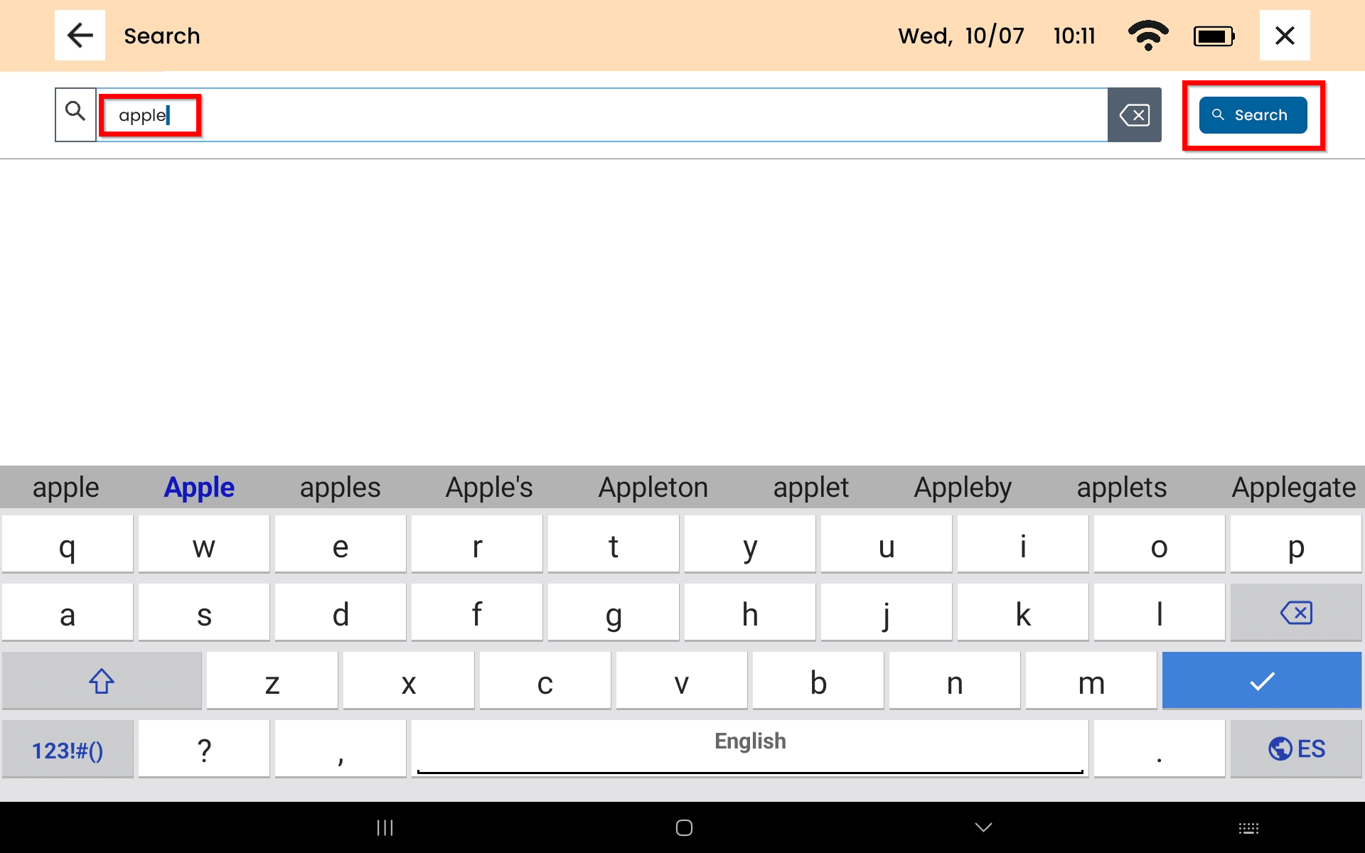
Task: Switch keyboard language to ES
Action: click(1296, 749)
